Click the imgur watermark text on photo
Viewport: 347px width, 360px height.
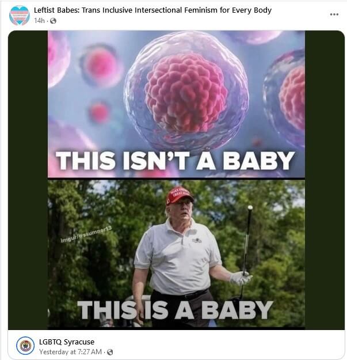pos(86,234)
